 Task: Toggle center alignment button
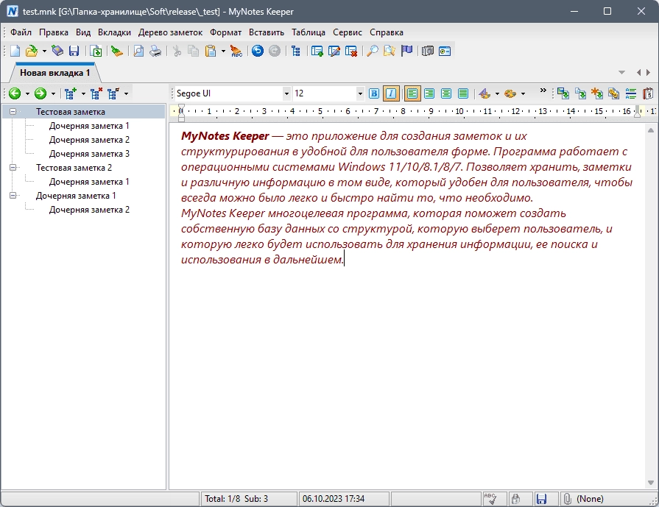tap(446, 93)
